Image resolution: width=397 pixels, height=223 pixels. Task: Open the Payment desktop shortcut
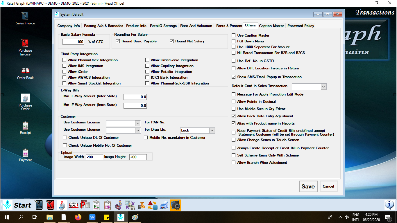coord(25,155)
